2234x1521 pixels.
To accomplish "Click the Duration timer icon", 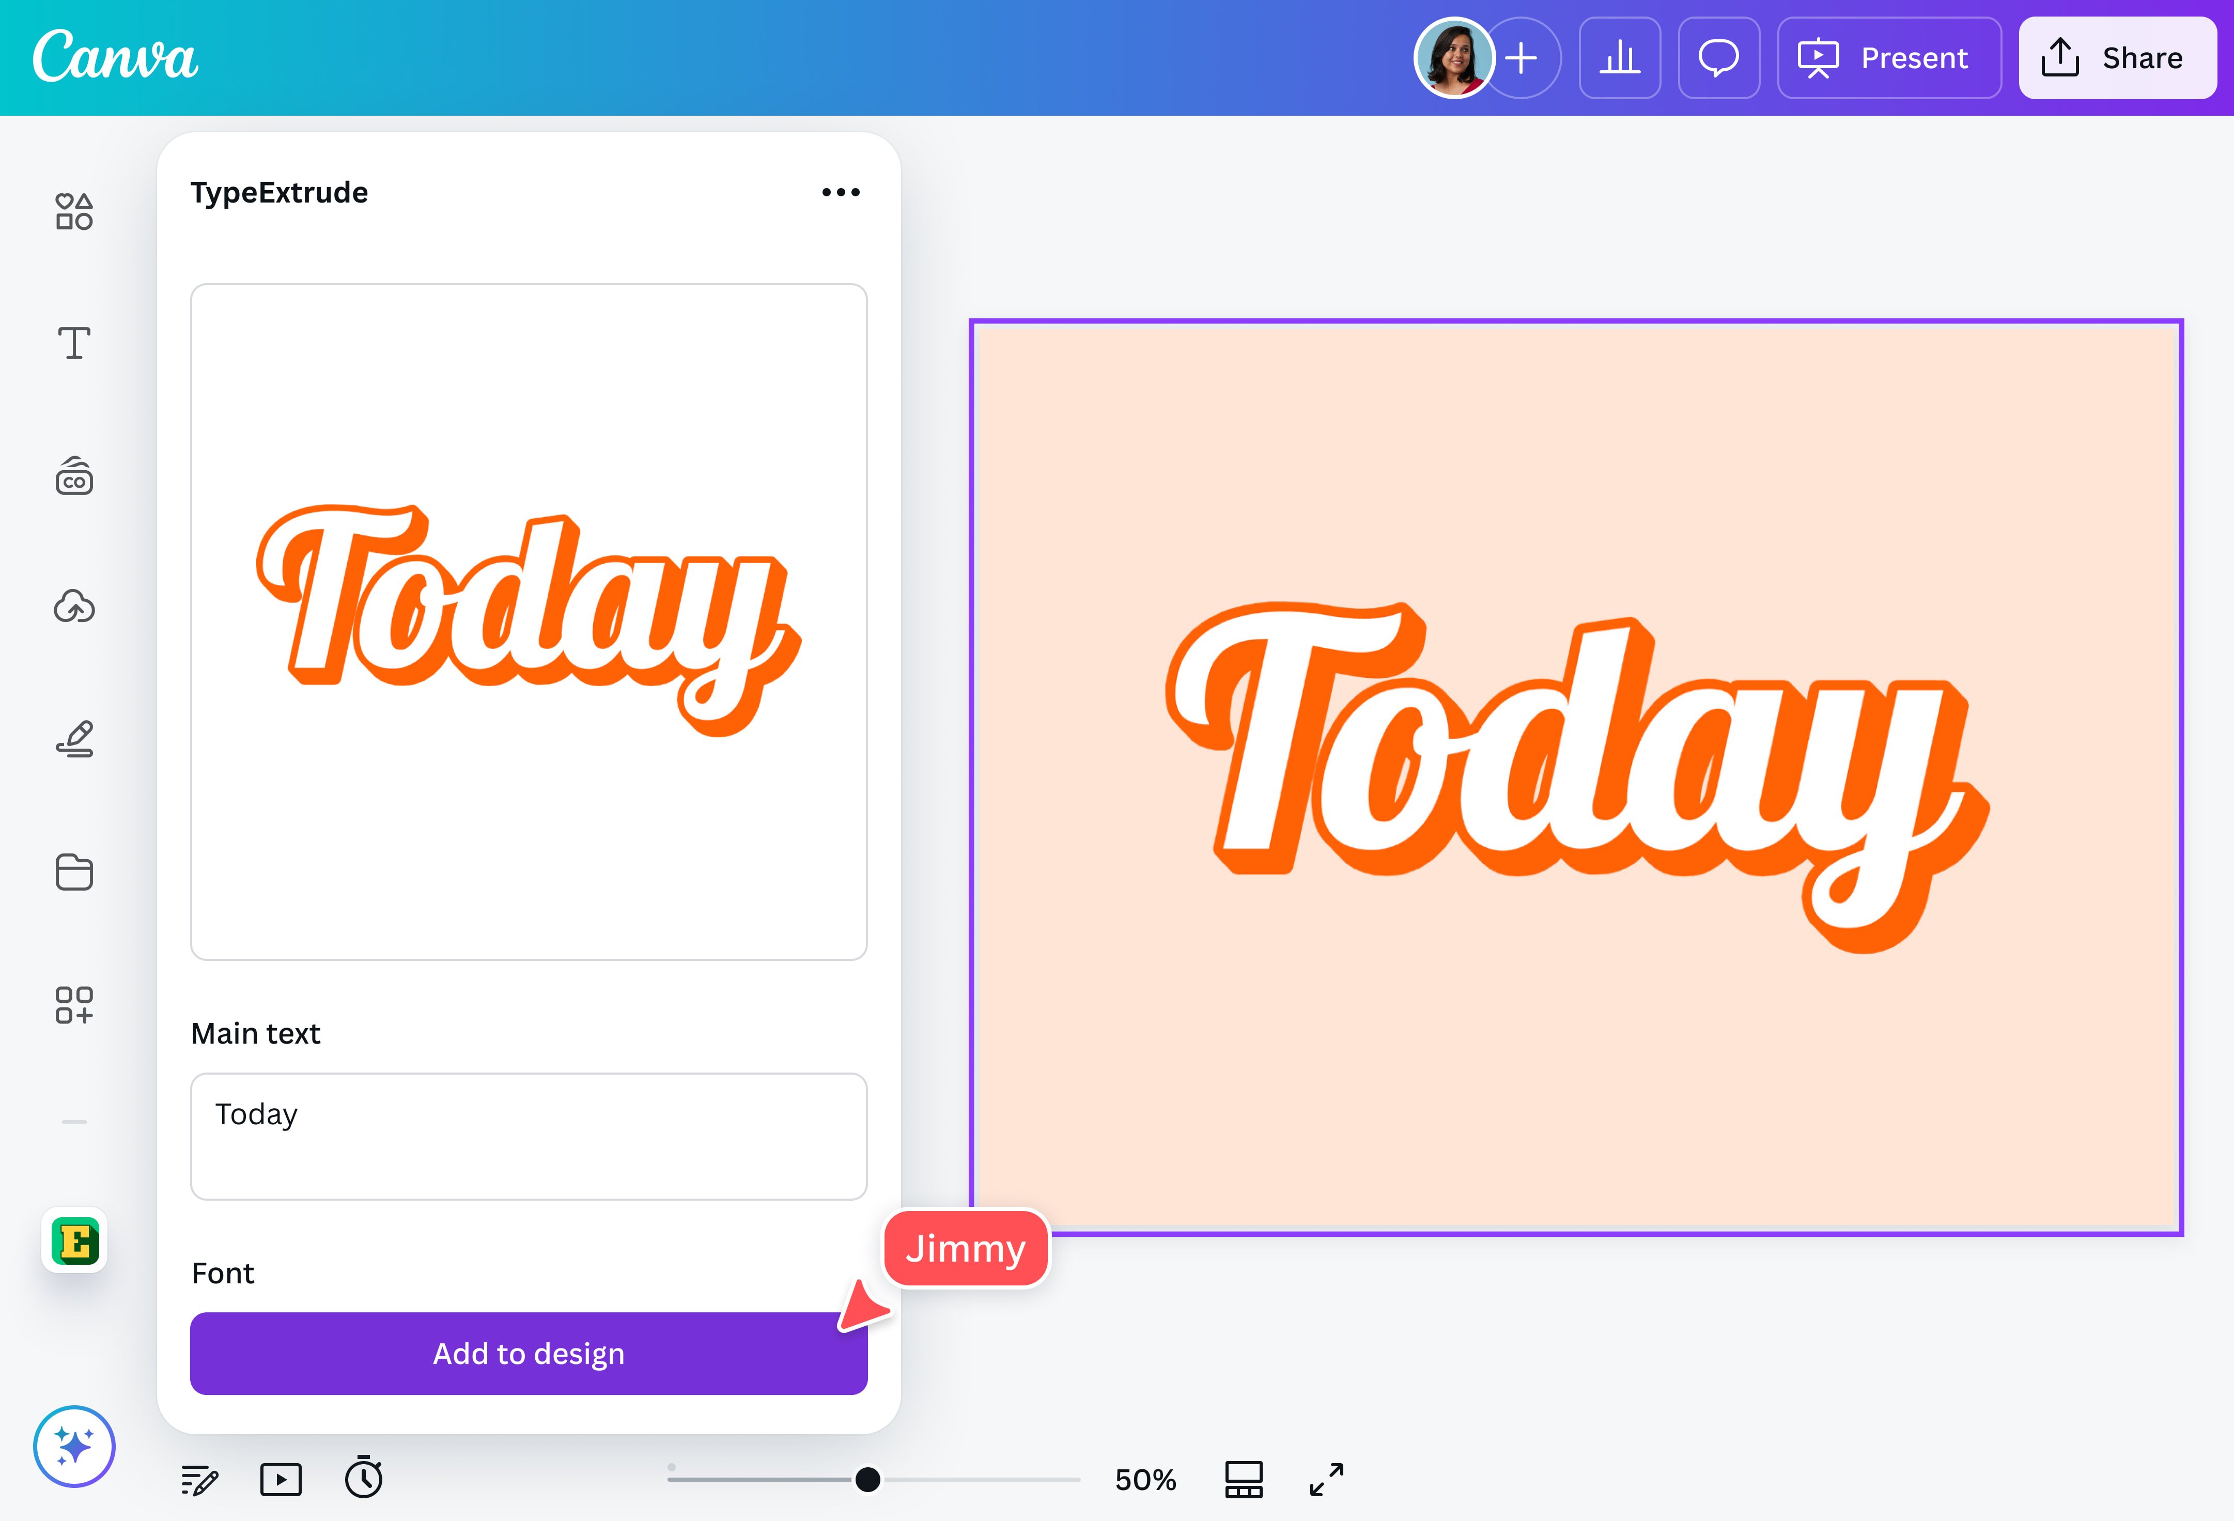I will [x=364, y=1478].
